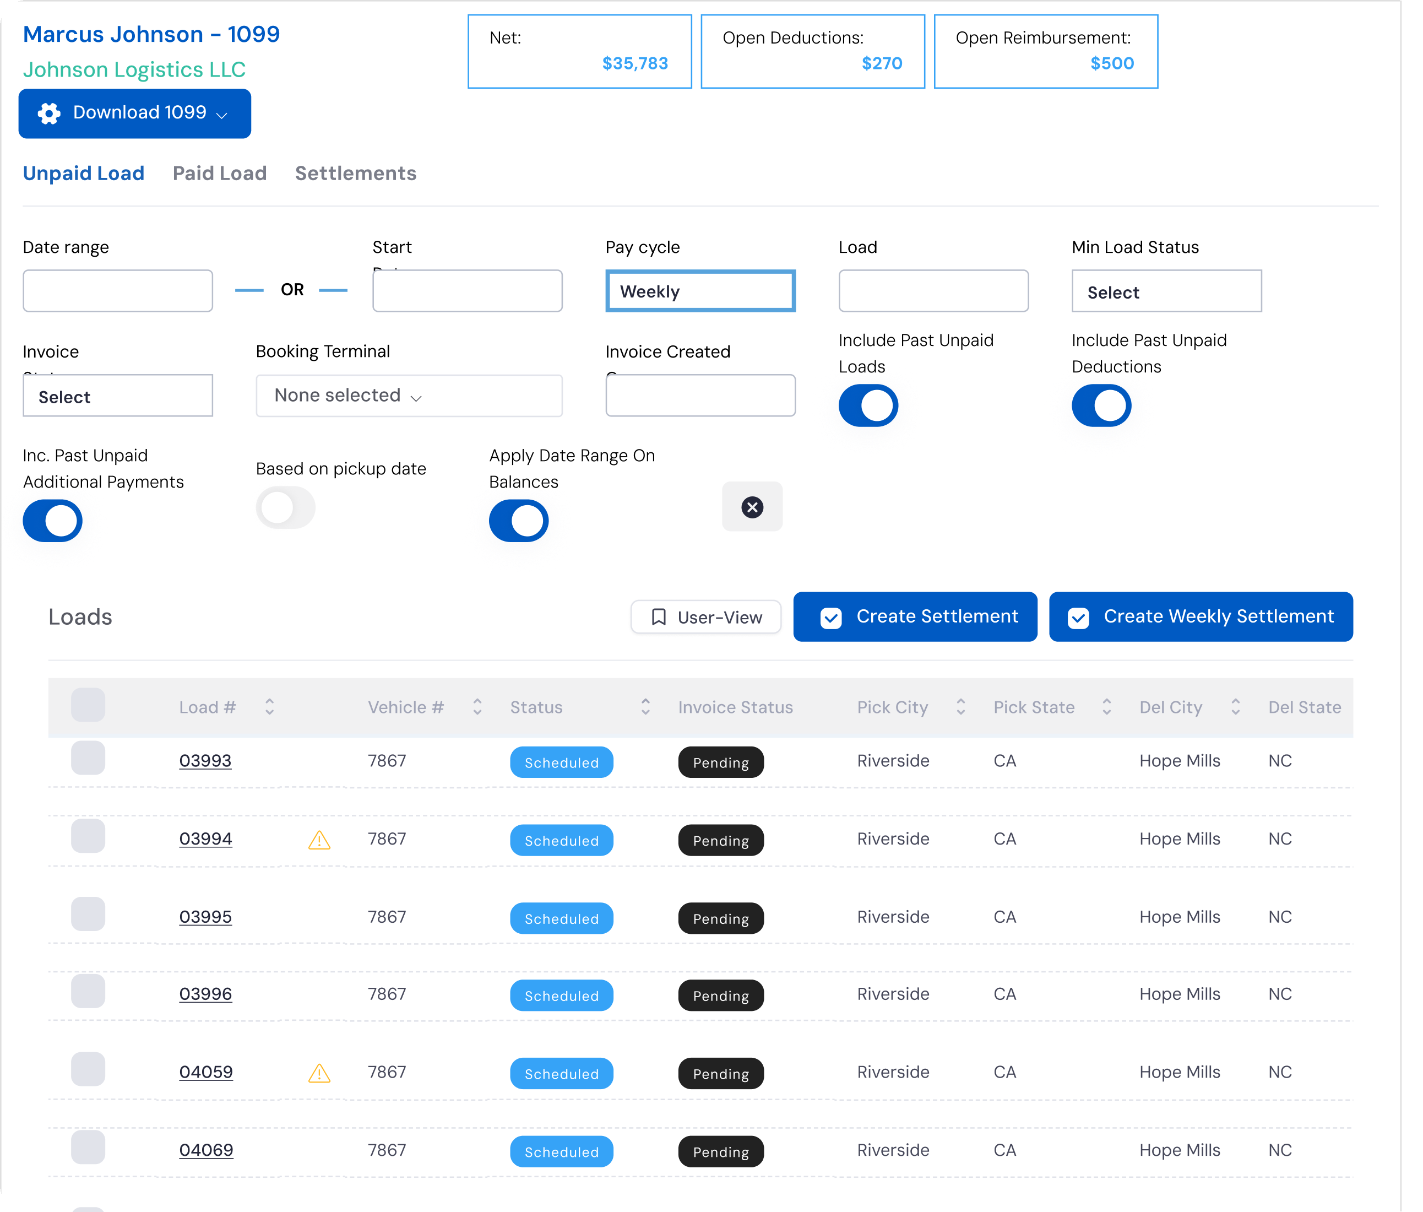The height and width of the screenshot is (1212, 1423).
Task: Open the Settlements tab
Action: point(356,173)
